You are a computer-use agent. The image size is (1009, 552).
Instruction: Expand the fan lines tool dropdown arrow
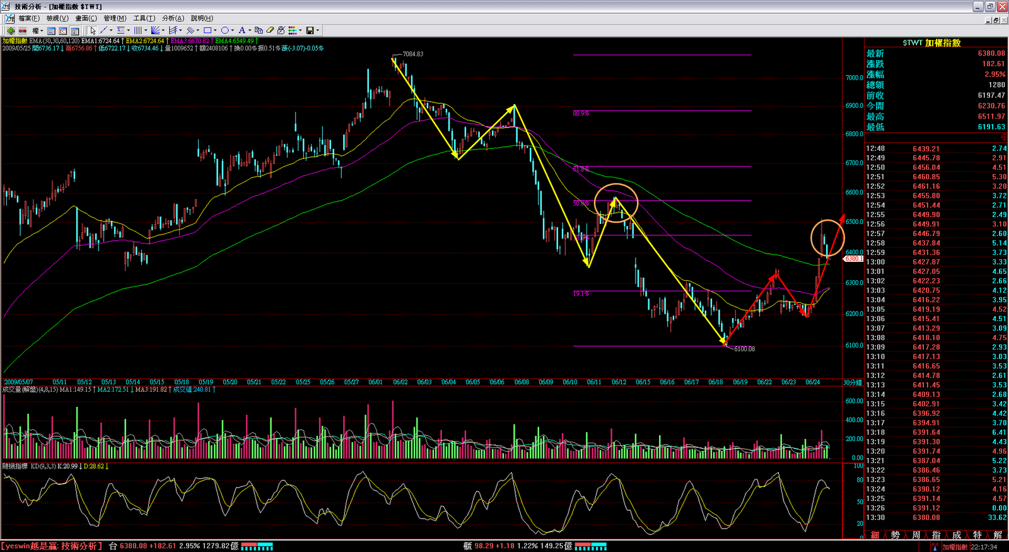(163, 30)
